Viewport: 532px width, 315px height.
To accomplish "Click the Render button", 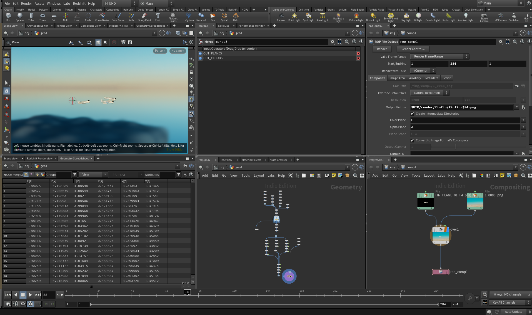I will pyautogui.click(x=382, y=49).
